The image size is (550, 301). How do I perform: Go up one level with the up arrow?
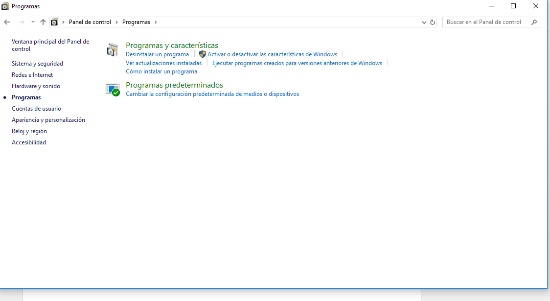point(43,22)
